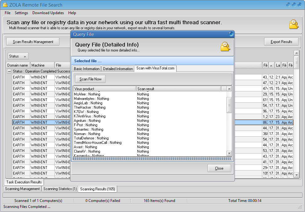Click the resize grip in status bar corner
Image resolution: width=305 pixels, height=212 pixels.
(x=300, y=208)
